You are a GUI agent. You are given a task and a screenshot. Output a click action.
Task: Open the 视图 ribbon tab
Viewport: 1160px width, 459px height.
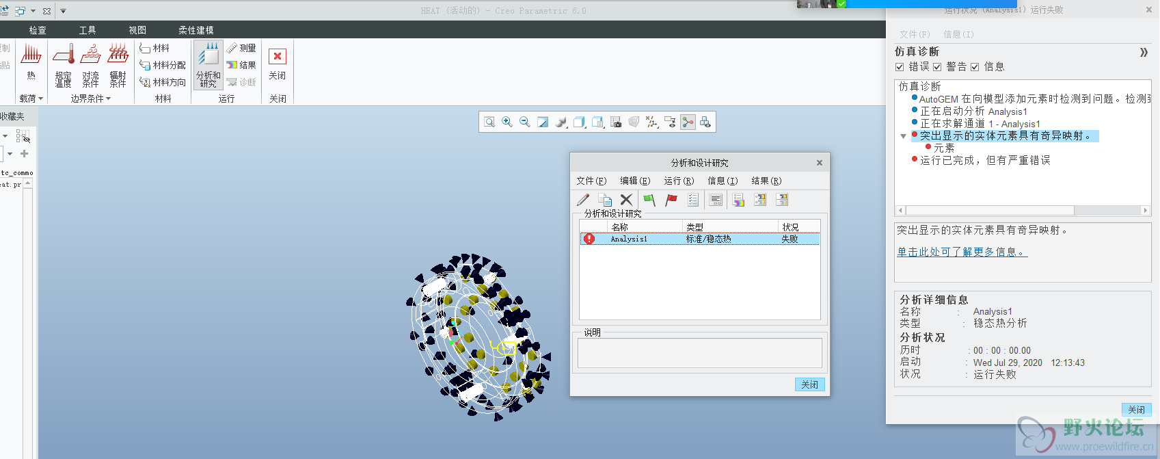pyautogui.click(x=137, y=30)
